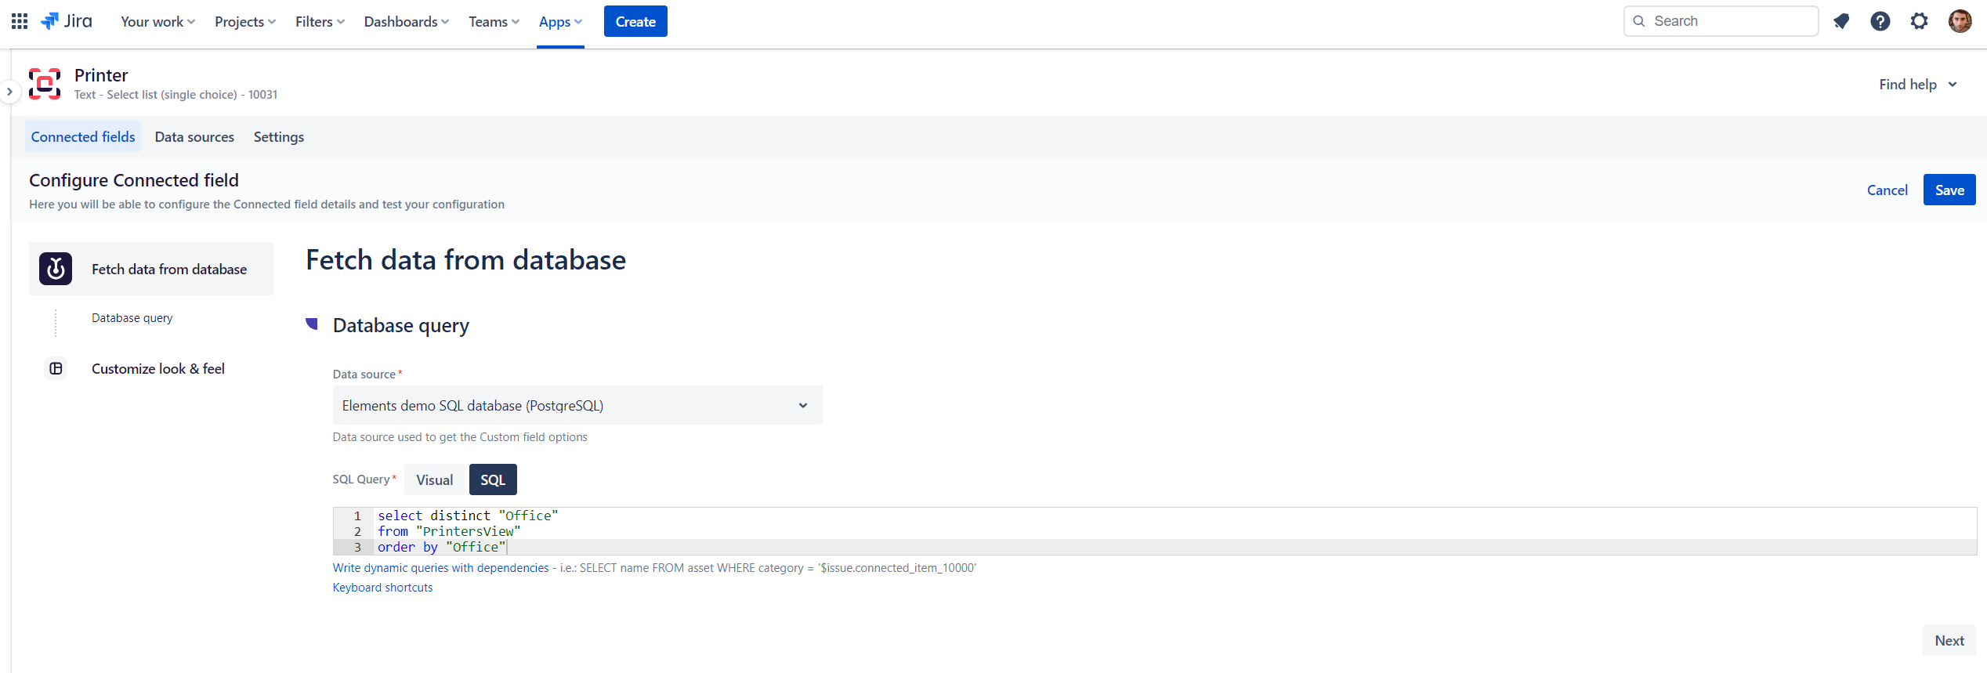
Task: Switch query editor to SQL mode
Action: (492, 479)
